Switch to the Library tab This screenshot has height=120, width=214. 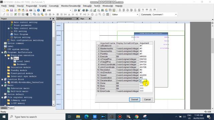[4, 108]
